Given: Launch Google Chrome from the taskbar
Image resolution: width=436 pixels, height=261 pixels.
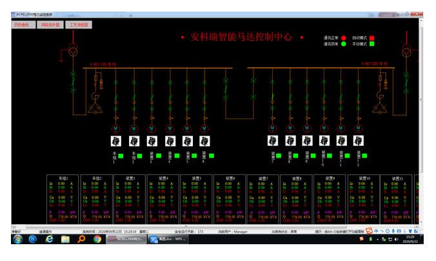Looking at the screenshot, I should pos(97,239).
